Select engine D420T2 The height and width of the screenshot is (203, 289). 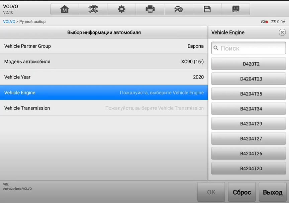(249, 64)
